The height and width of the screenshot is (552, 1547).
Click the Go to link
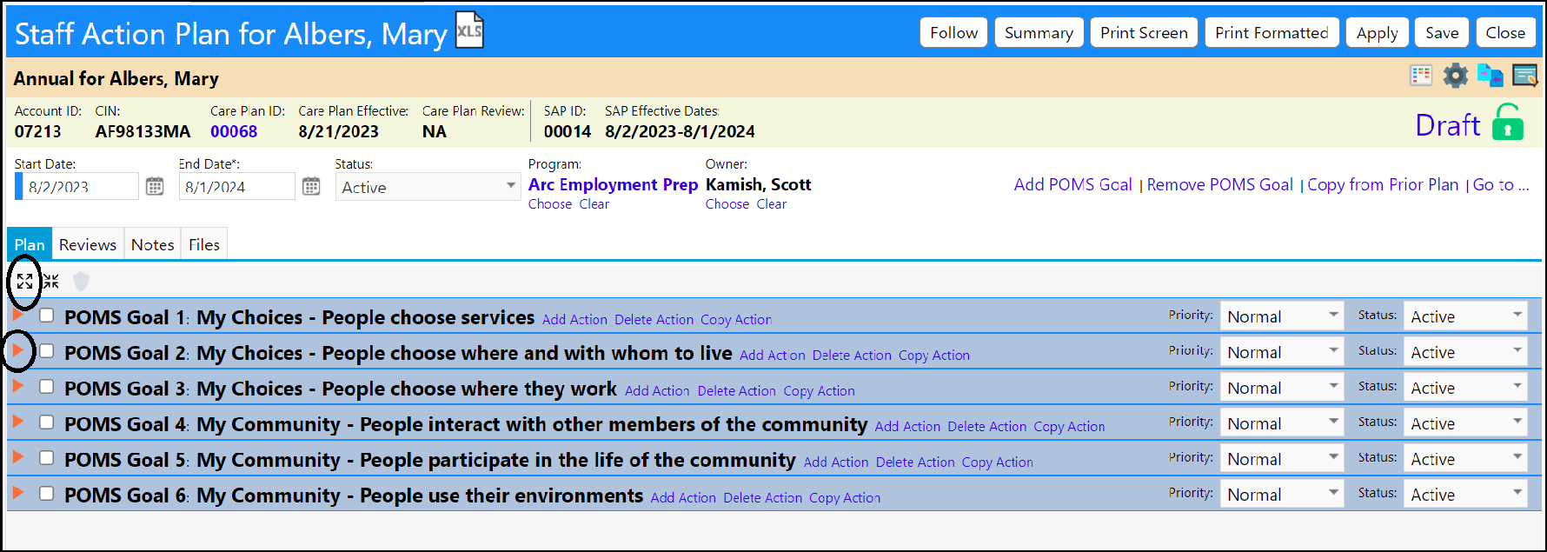(x=1501, y=184)
